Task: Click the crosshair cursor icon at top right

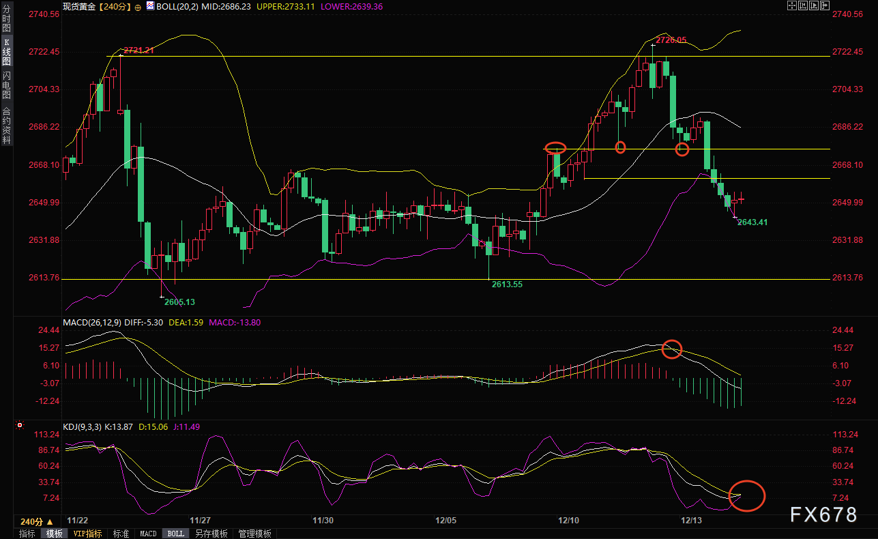Action: click(792, 6)
